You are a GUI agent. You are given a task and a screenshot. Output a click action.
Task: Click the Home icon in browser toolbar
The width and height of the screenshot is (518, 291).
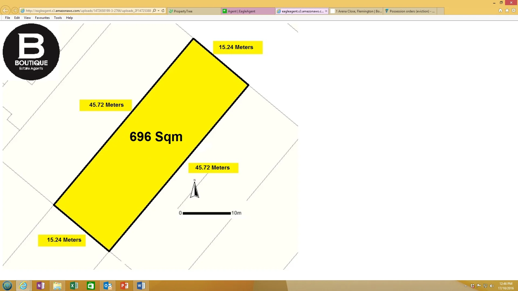(x=500, y=11)
